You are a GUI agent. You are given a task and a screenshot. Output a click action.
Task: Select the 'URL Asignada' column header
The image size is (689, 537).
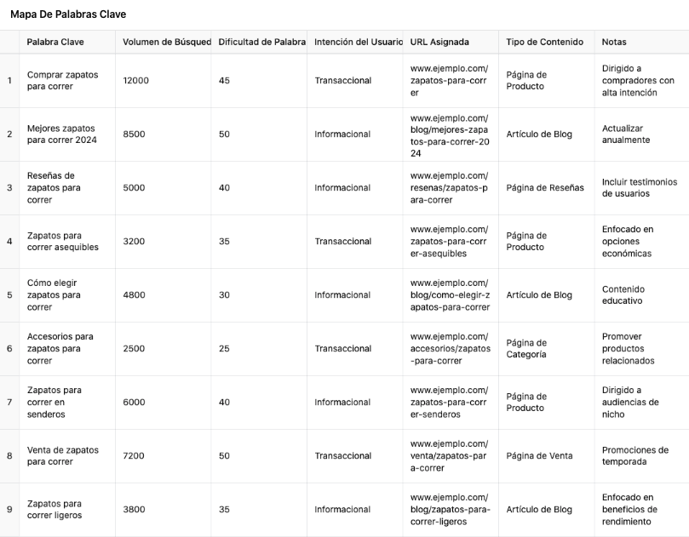tap(439, 42)
